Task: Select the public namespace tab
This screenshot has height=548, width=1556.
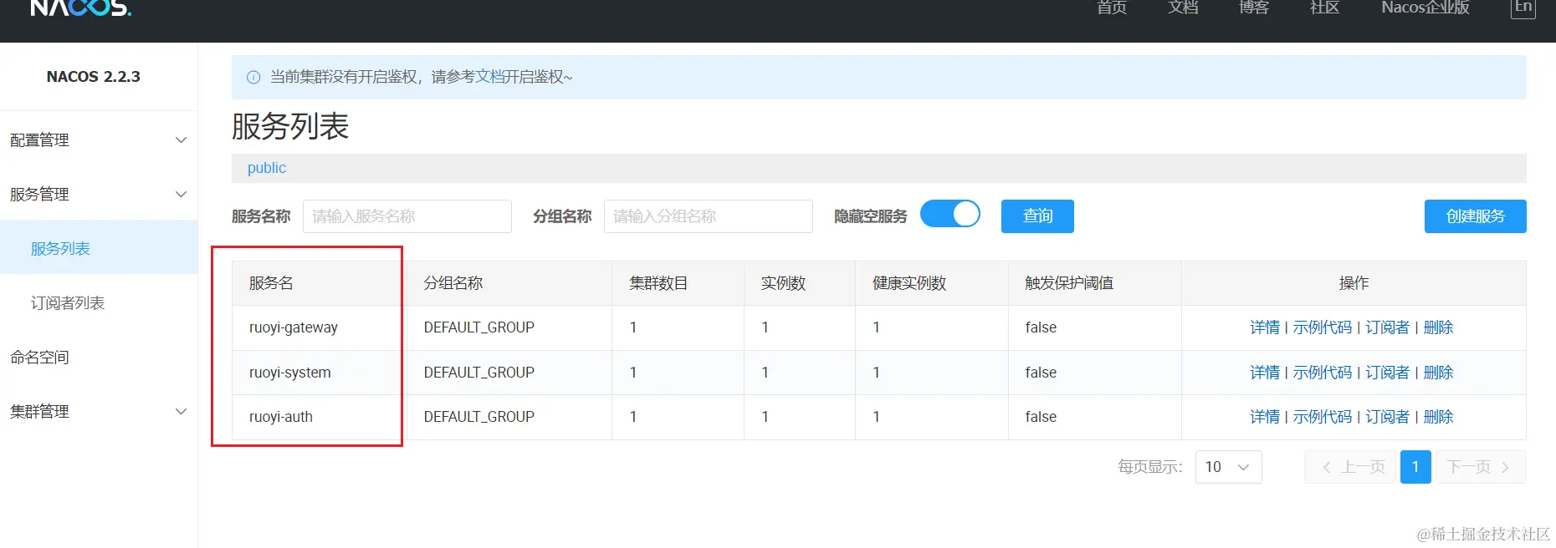Action: pyautogui.click(x=267, y=168)
